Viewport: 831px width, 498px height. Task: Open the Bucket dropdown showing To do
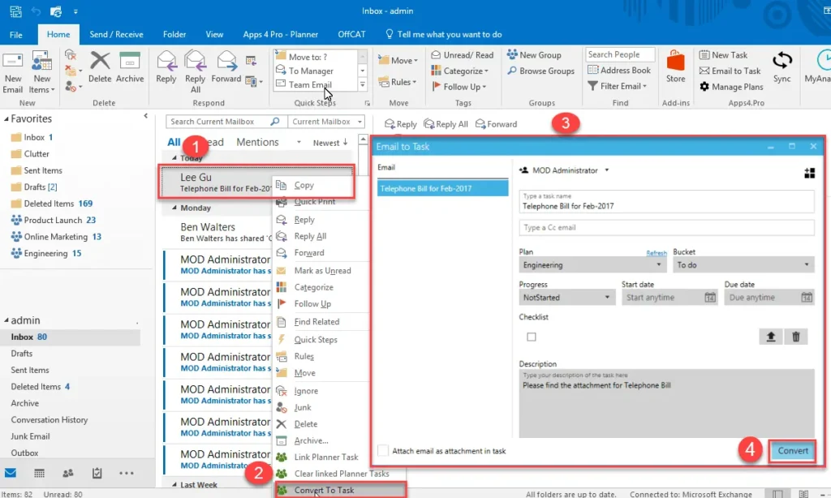point(743,265)
